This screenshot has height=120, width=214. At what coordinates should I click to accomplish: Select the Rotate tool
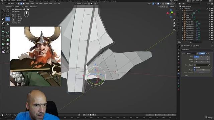[7, 15]
